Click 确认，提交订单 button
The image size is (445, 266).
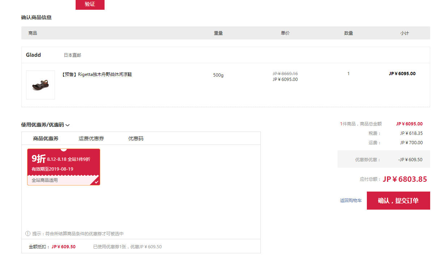[x=398, y=201]
